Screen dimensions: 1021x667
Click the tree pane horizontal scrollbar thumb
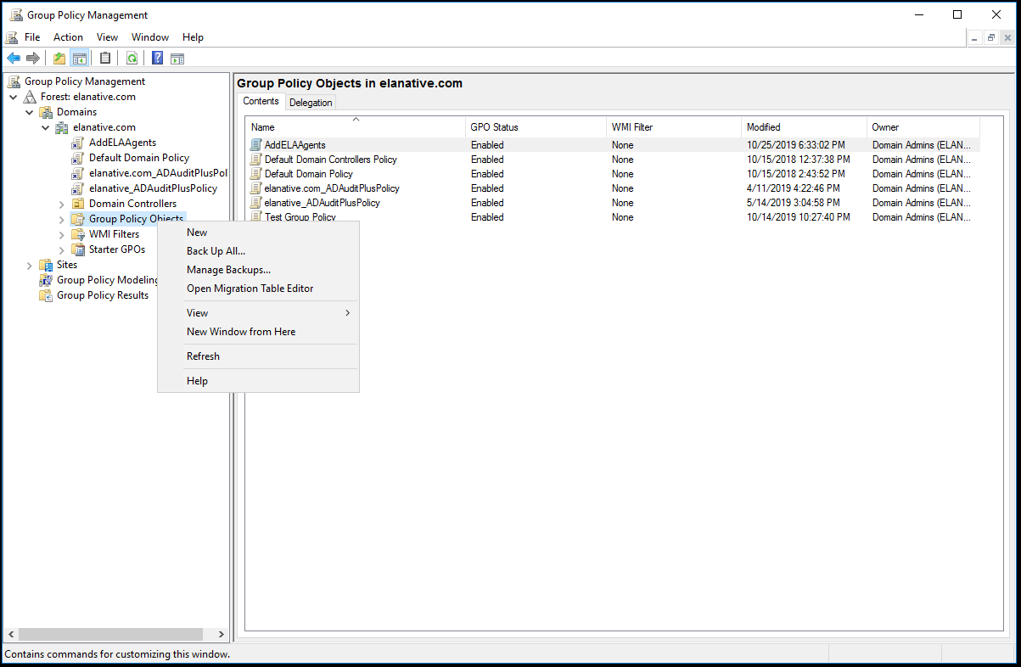point(110,634)
